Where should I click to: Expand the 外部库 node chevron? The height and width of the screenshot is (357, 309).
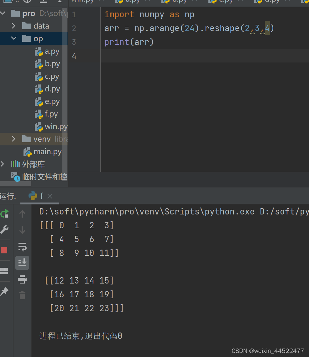tap(3, 164)
